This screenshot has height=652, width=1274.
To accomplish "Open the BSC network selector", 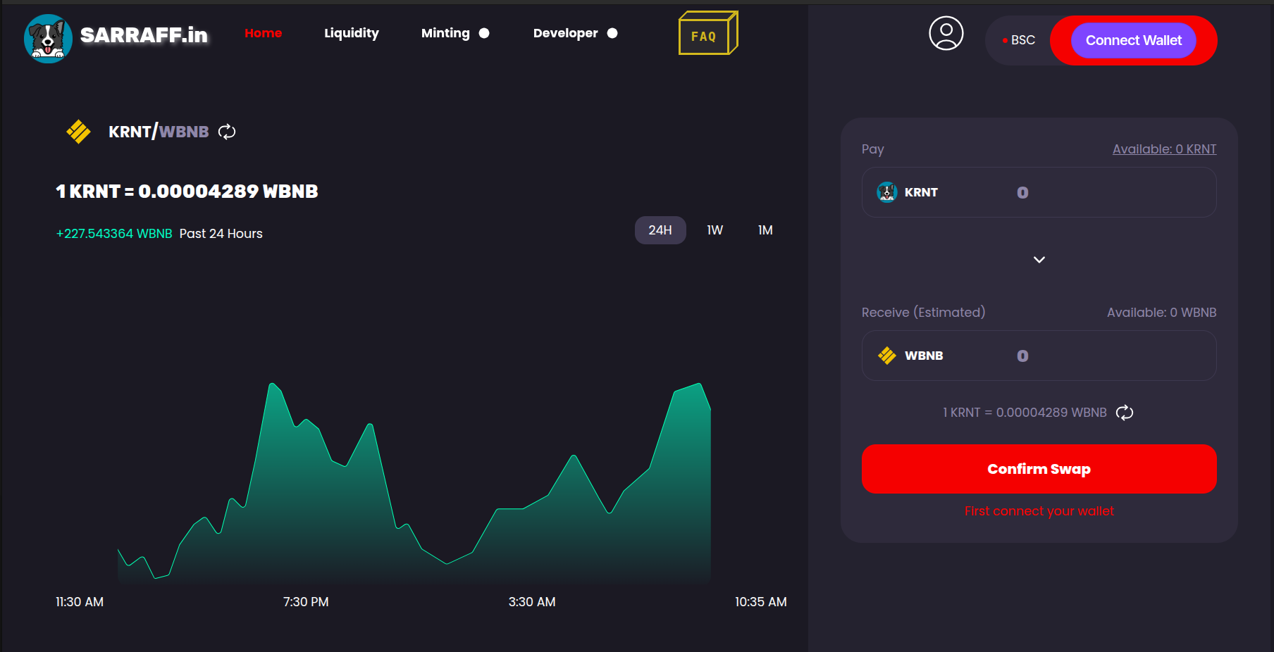I will click(1019, 41).
